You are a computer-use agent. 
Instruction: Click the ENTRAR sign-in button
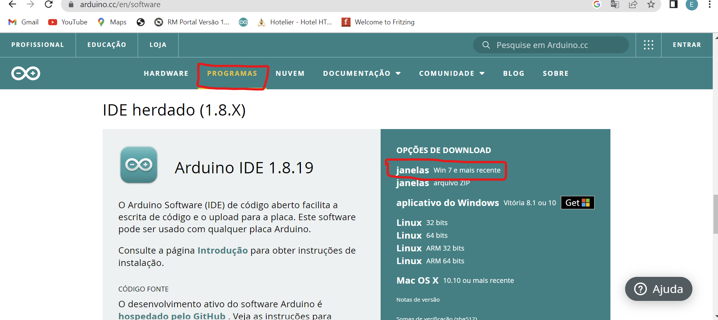687,45
